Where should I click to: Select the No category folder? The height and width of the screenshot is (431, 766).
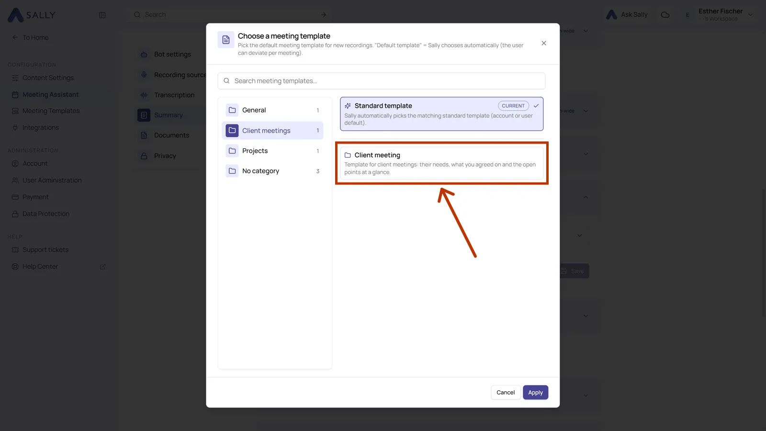point(273,171)
